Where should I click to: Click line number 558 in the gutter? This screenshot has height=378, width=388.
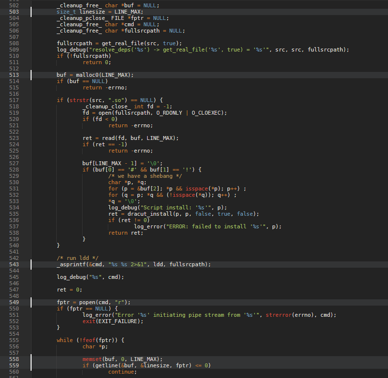(x=14, y=359)
